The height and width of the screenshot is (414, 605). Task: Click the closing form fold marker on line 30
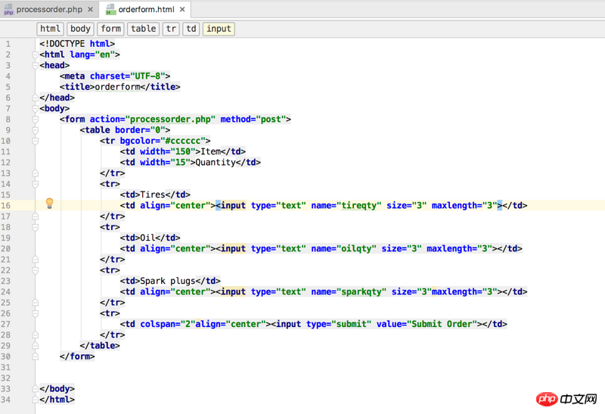35,356
